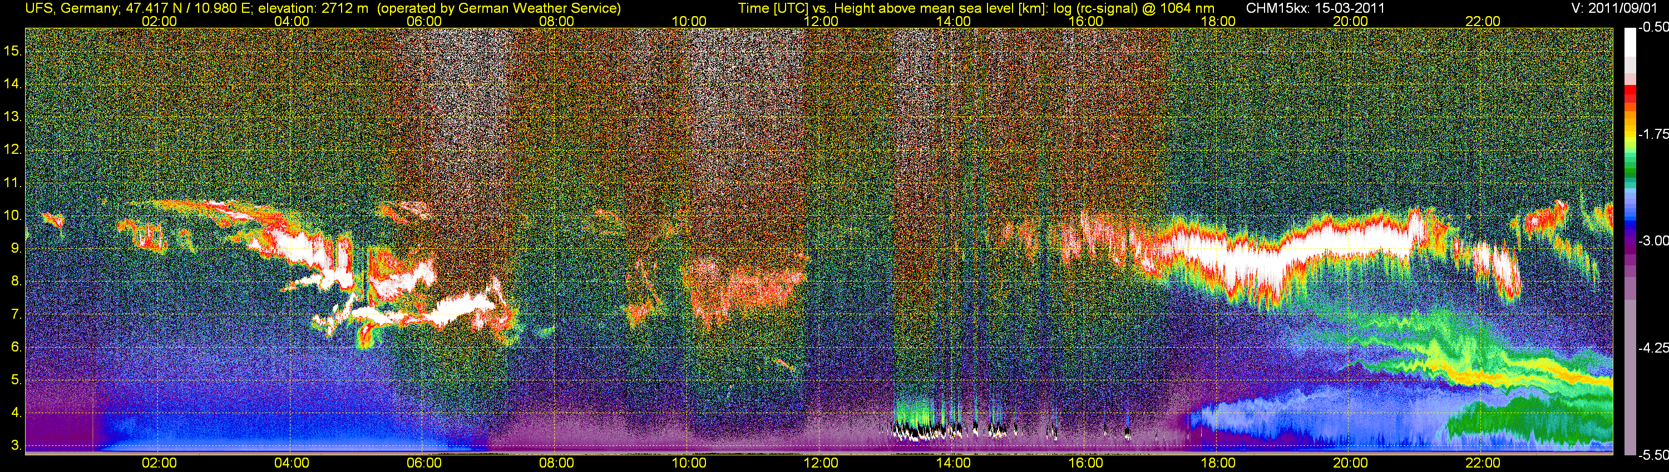
Task: Click the 18:00 label on the bottom time axis
Action: point(1218,463)
